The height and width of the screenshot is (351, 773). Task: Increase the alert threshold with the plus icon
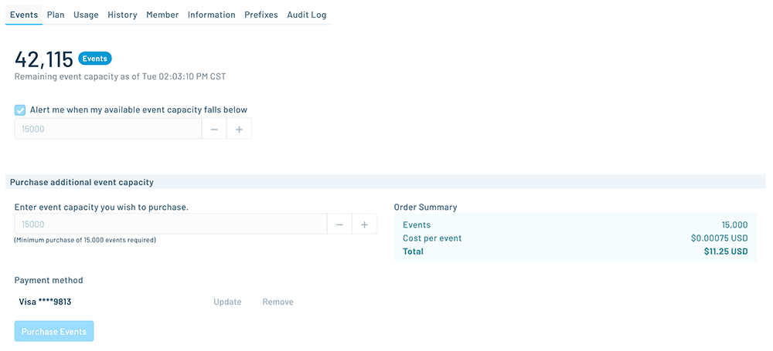pos(239,129)
